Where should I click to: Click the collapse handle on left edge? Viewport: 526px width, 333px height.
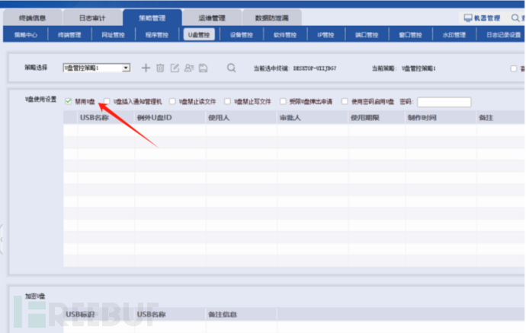[2, 239]
